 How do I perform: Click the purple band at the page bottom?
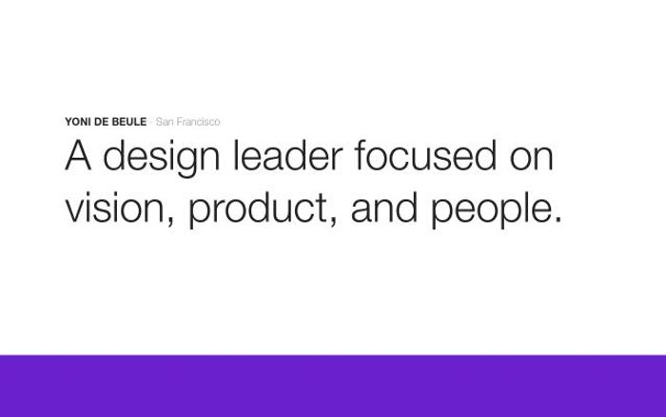click(333, 386)
